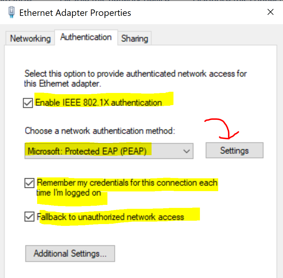Close the Ethernet Adapter Properties dialog
Image resolution: width=283 pixels, height=278 pixels.
pos(270,12)
